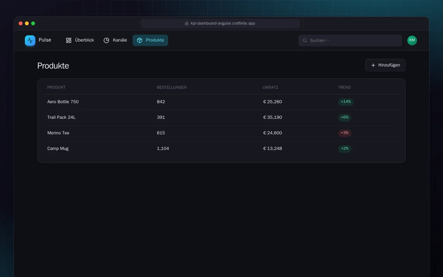
Task: Click the 391 orders value
Action: pos(161,117)
